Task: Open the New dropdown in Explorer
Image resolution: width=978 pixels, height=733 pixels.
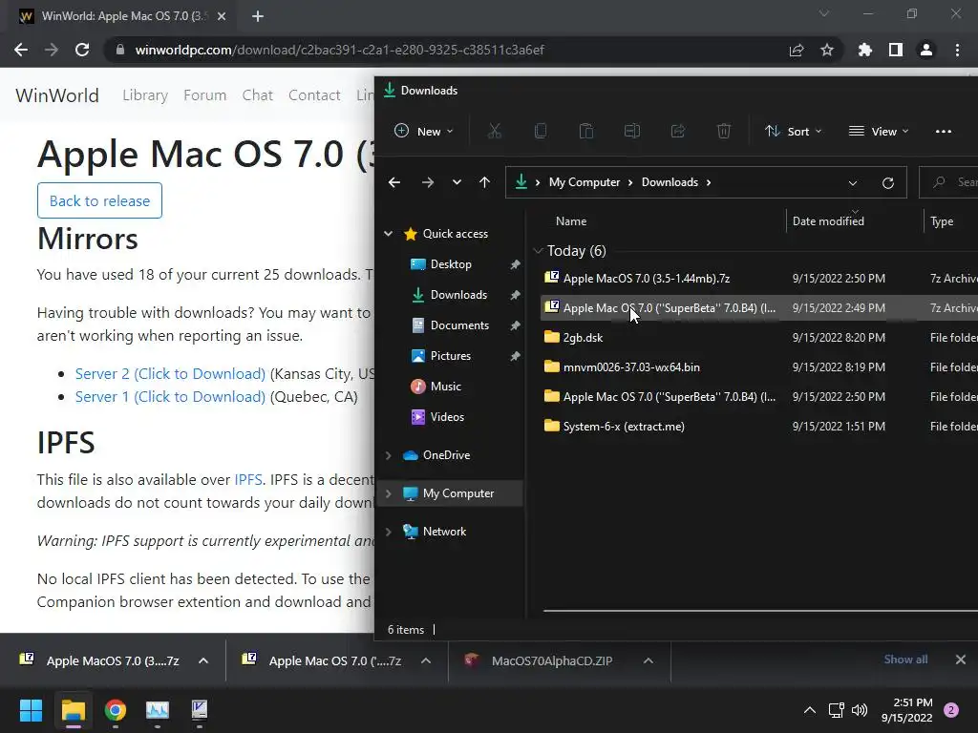Action: [x=423, y=131]
